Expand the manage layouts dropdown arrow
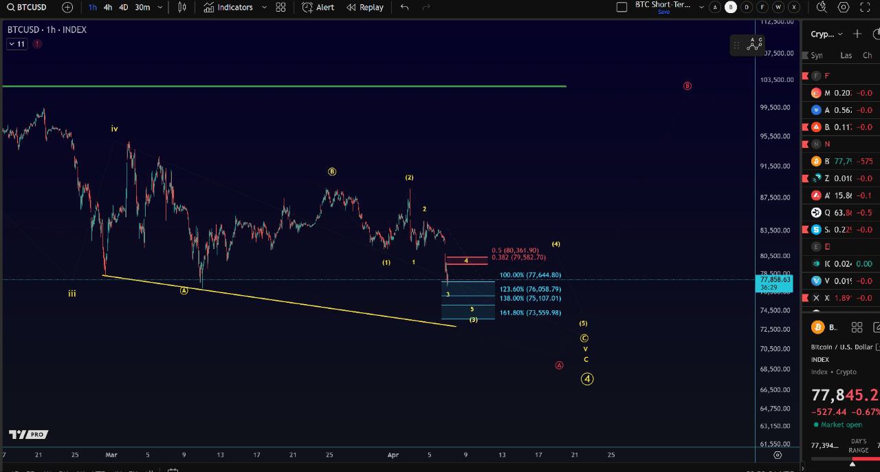The width and height of the screenshot is (880, 472). click(x=701, y=7)
